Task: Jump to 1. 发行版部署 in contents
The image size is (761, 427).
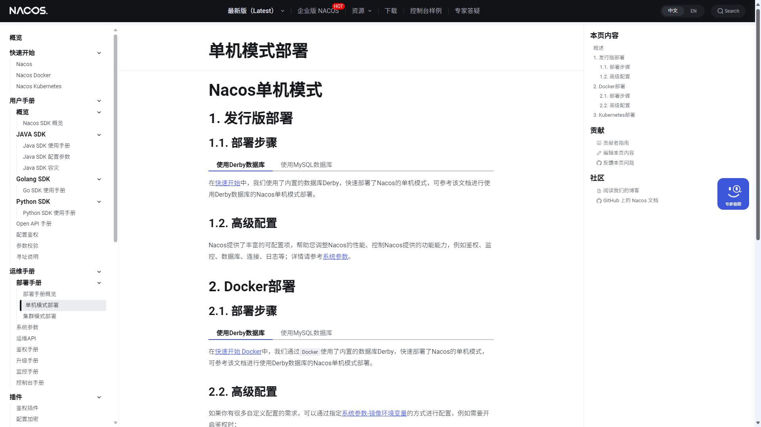Action: click(x=609, y=58)
